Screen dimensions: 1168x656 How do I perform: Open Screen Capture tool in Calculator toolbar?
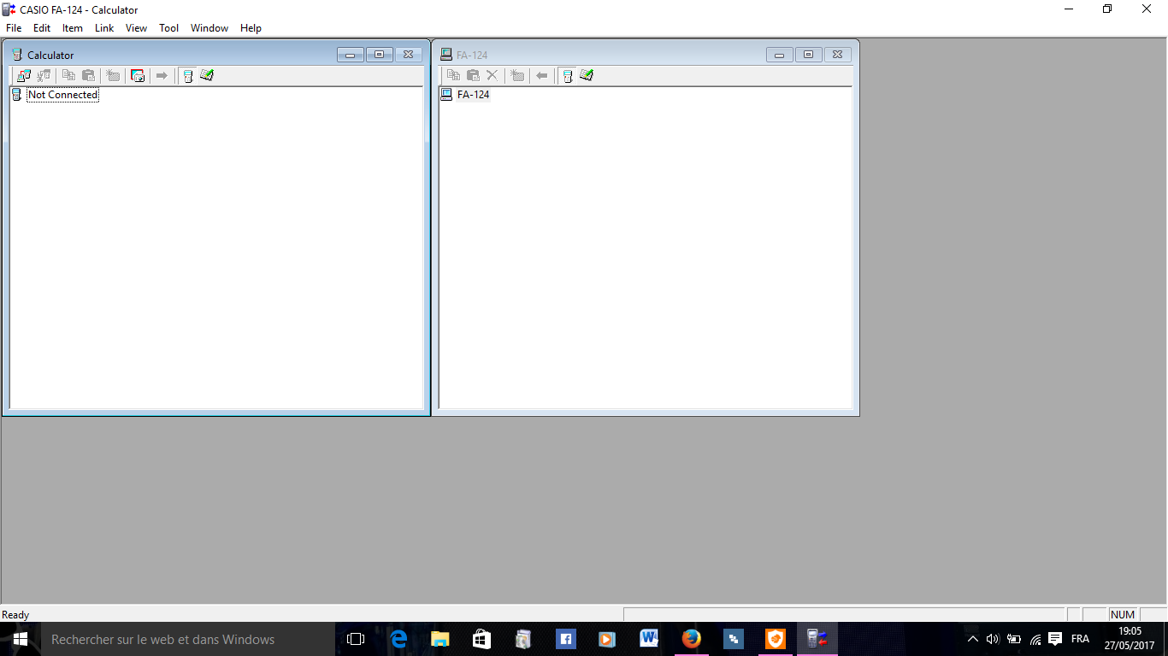[x=137, y=76]
